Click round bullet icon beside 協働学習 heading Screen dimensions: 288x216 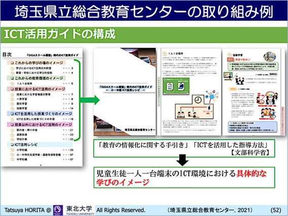tap(229, 55)
